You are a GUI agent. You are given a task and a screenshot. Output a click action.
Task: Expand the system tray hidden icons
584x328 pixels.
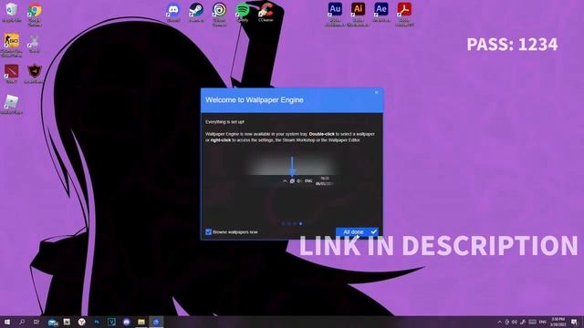tap(499, 322)
